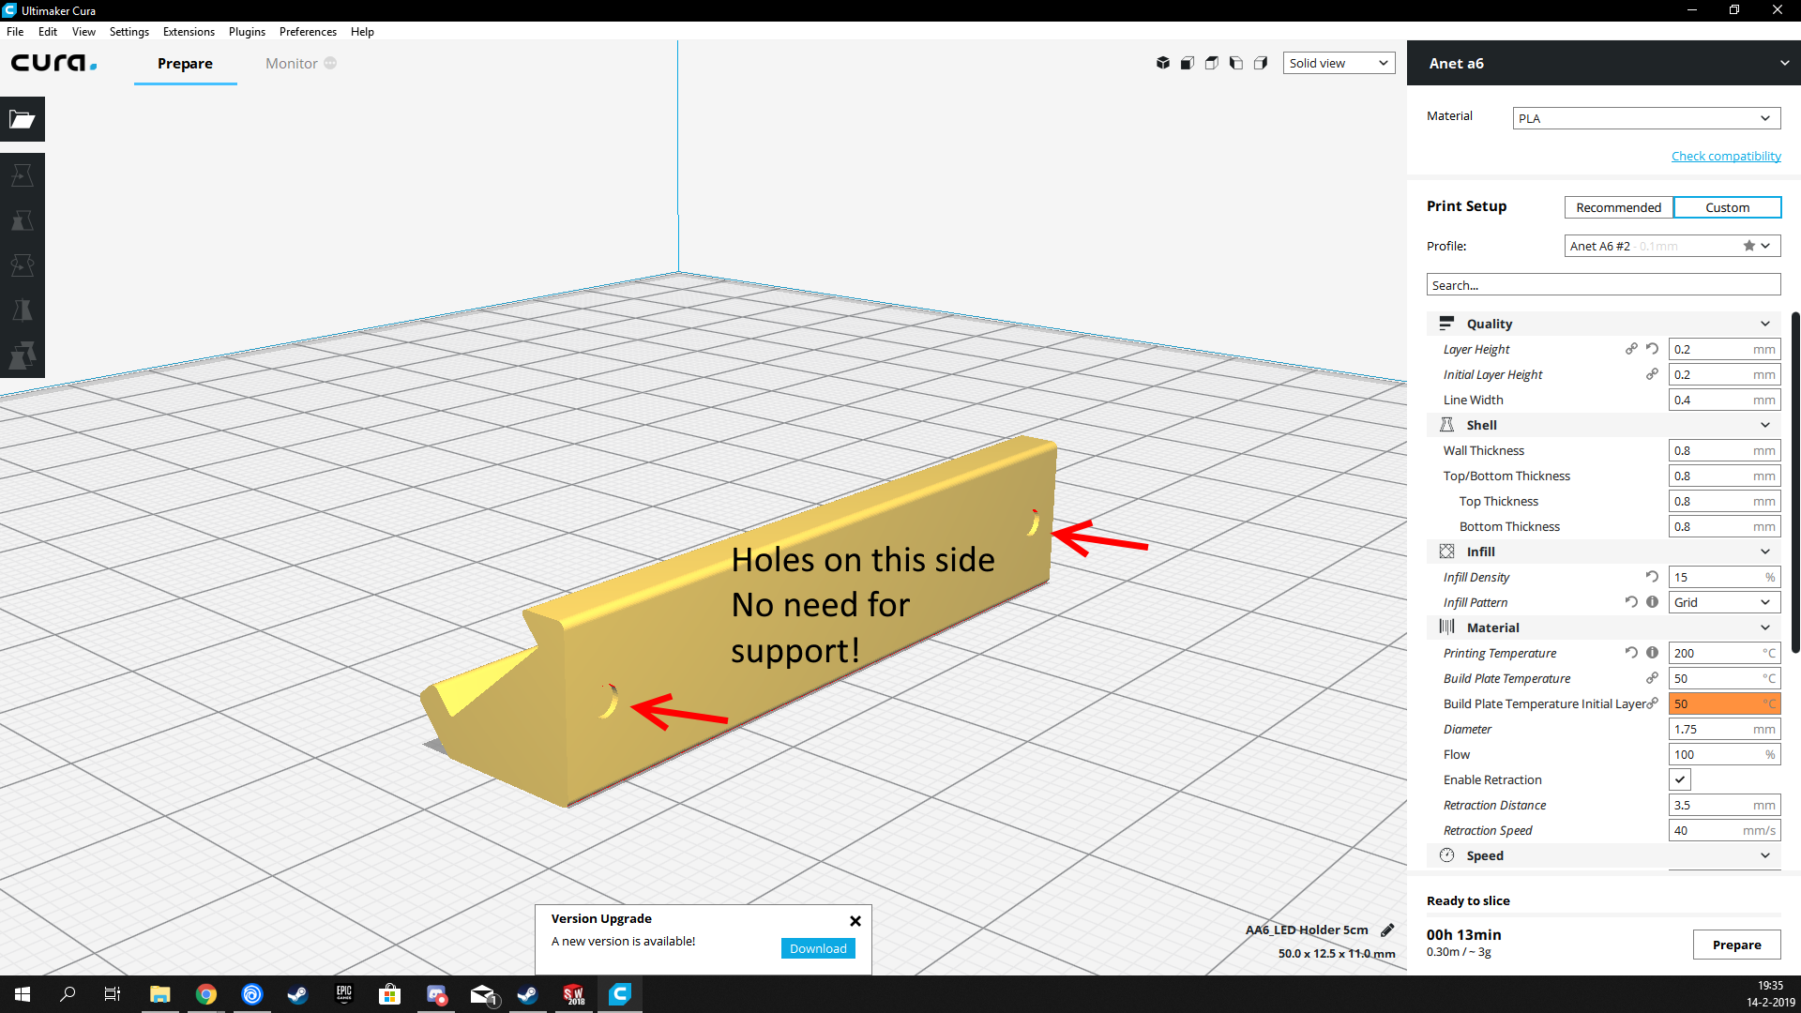This screenshot has height=1013, width=1801.
Task: Select the Move tool in left toolbar
Action: (23, 175)
